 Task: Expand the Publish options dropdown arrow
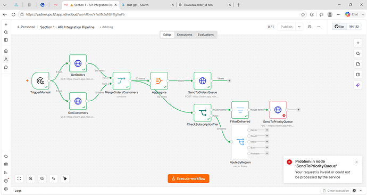point(299,27)
